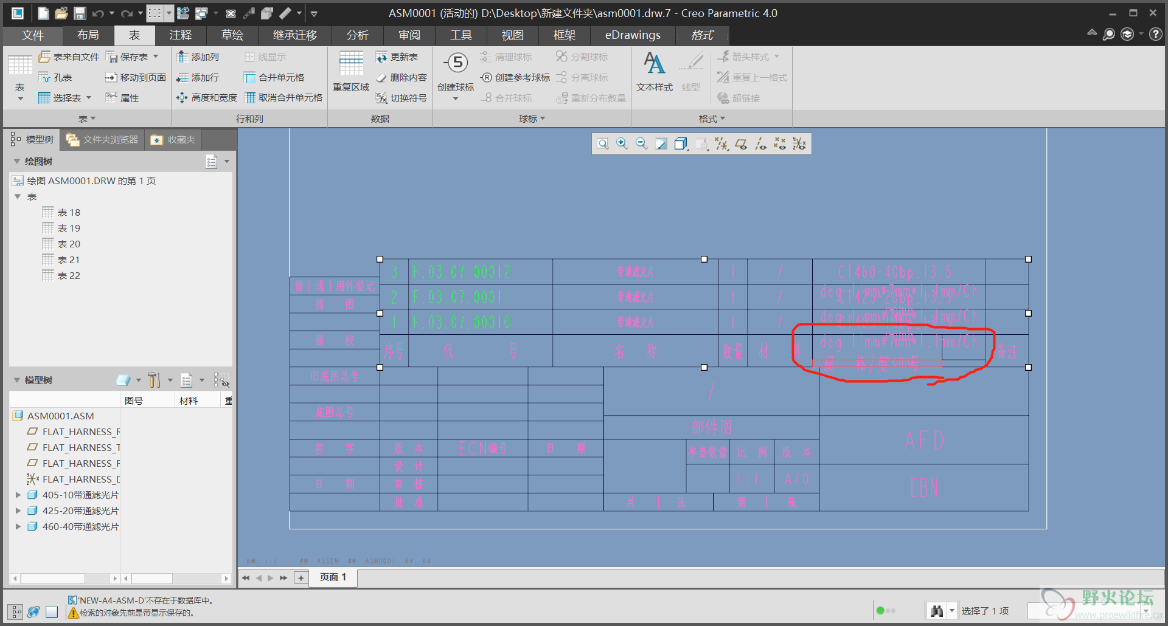This screenshot has height=626, width=1168.
Task: Switch to the 收藏夹 panel tab
Action: (173, 140)
